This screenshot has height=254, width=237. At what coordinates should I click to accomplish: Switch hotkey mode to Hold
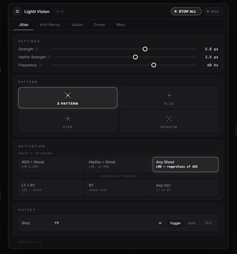191,223
